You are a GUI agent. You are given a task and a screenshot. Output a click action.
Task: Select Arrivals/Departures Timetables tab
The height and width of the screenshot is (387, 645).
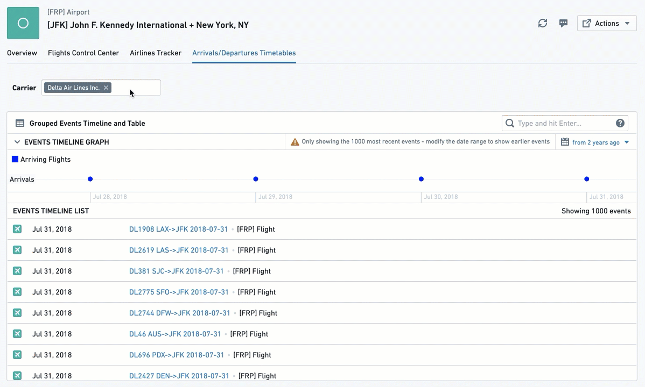pyautogui.click(x=244, y=53)
